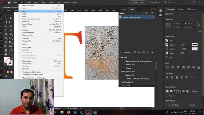Open stroke weight dropdown

pyautogui.click(x=189, y=45)
